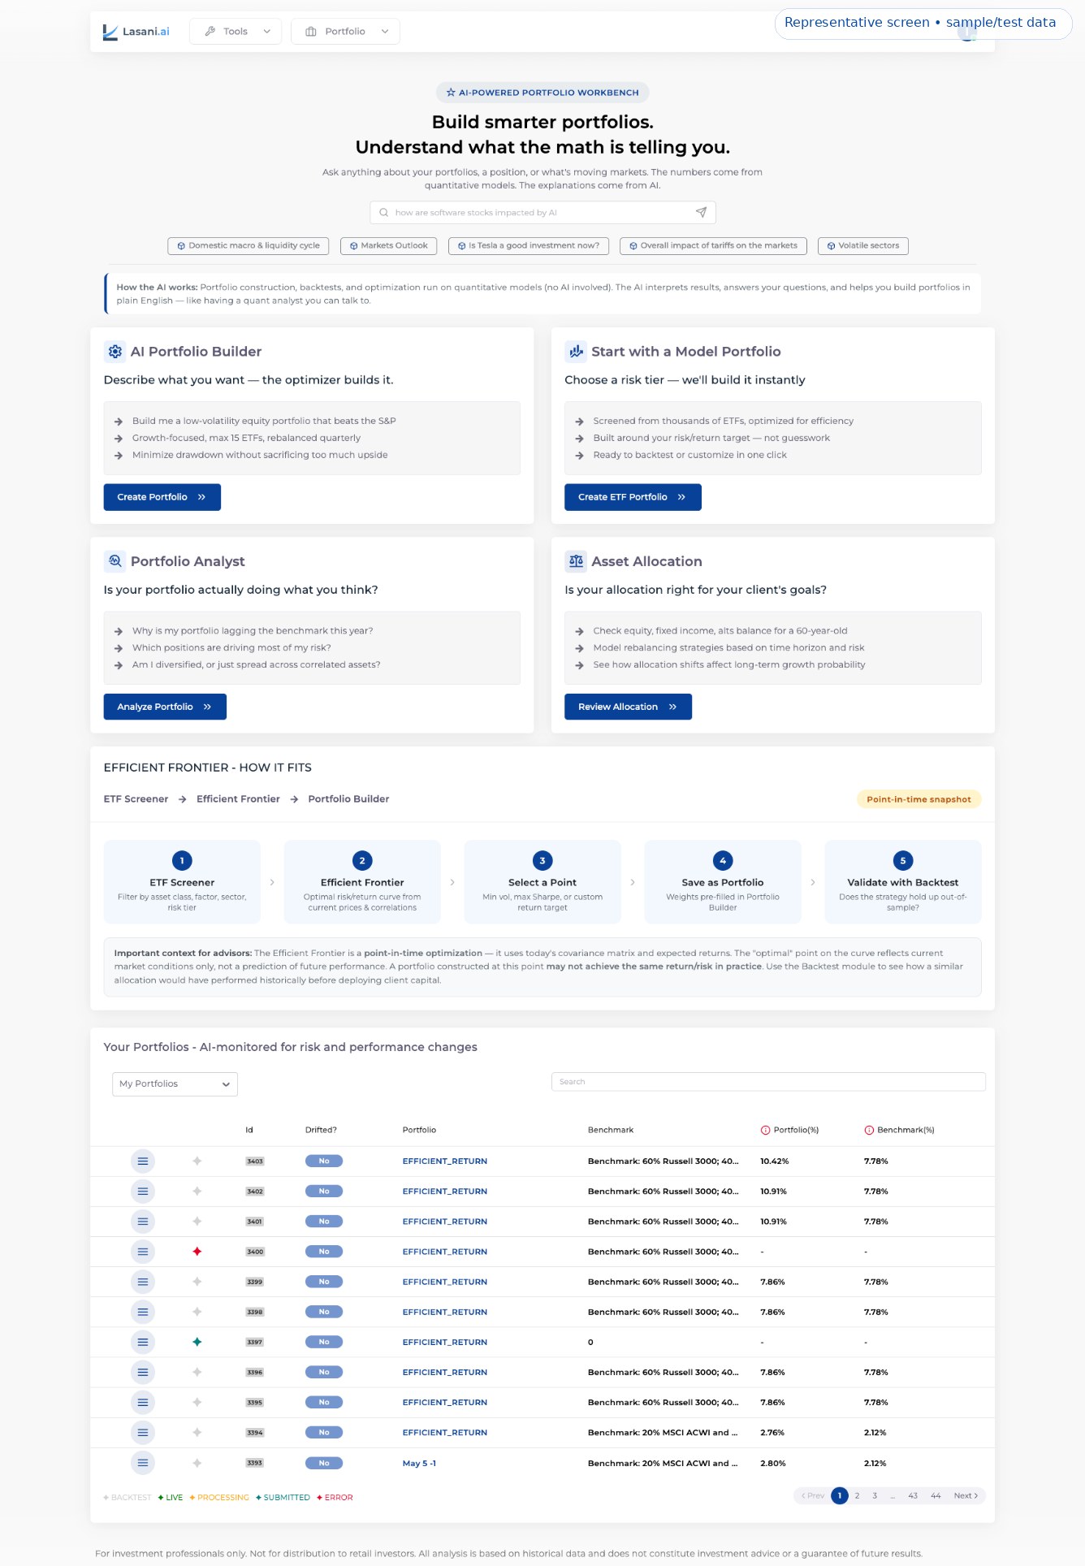1085x1566 pixels.
Task: Open row menu for portfolio 3402
Action: click(x=142, y=1192)
